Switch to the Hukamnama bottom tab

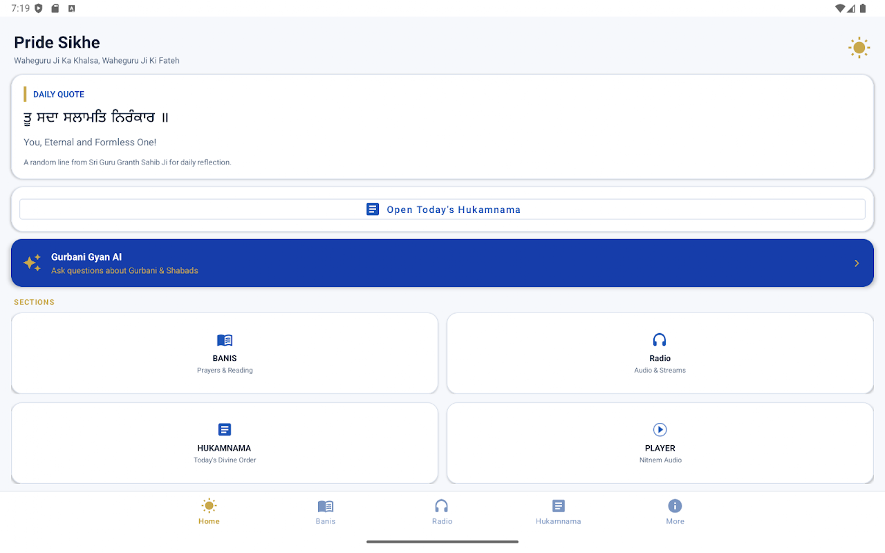[x=559, y=512]
